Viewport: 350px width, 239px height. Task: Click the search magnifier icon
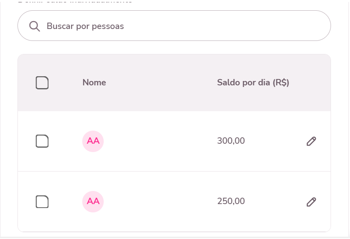pyautogui.click(x=35, y=26)
